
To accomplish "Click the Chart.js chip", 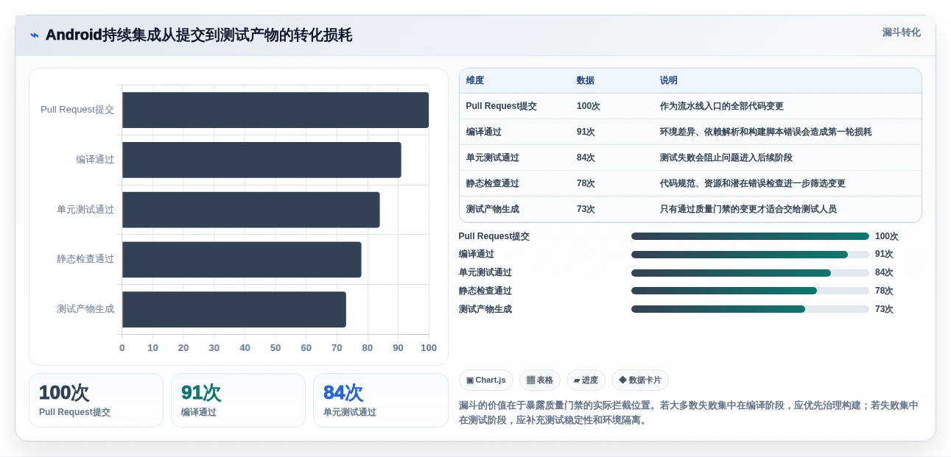I will pos(486,380).
